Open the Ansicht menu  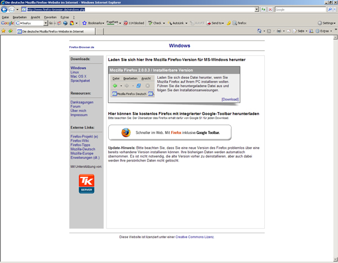click(35, 17)
